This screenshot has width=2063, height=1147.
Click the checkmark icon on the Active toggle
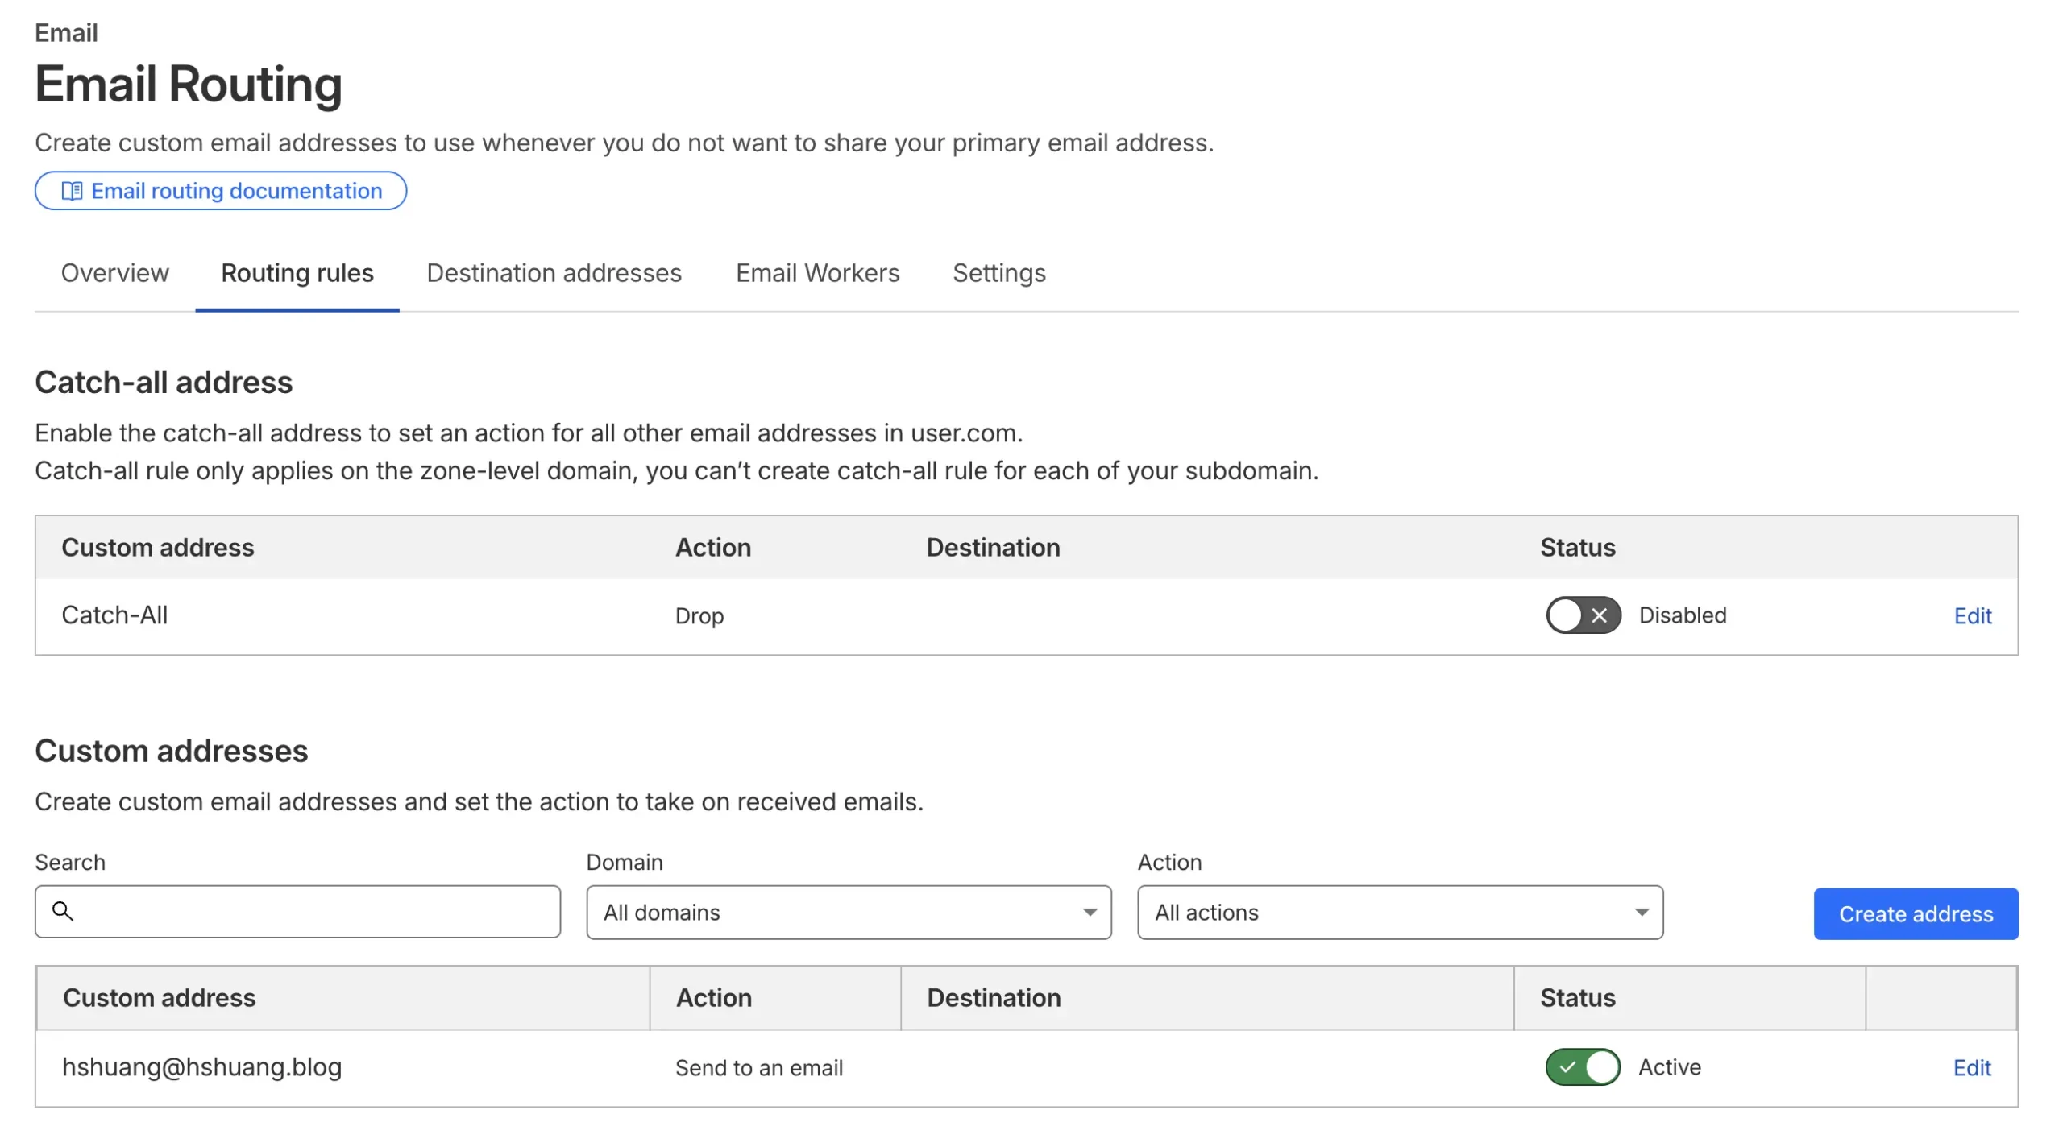[1567, 1066]
